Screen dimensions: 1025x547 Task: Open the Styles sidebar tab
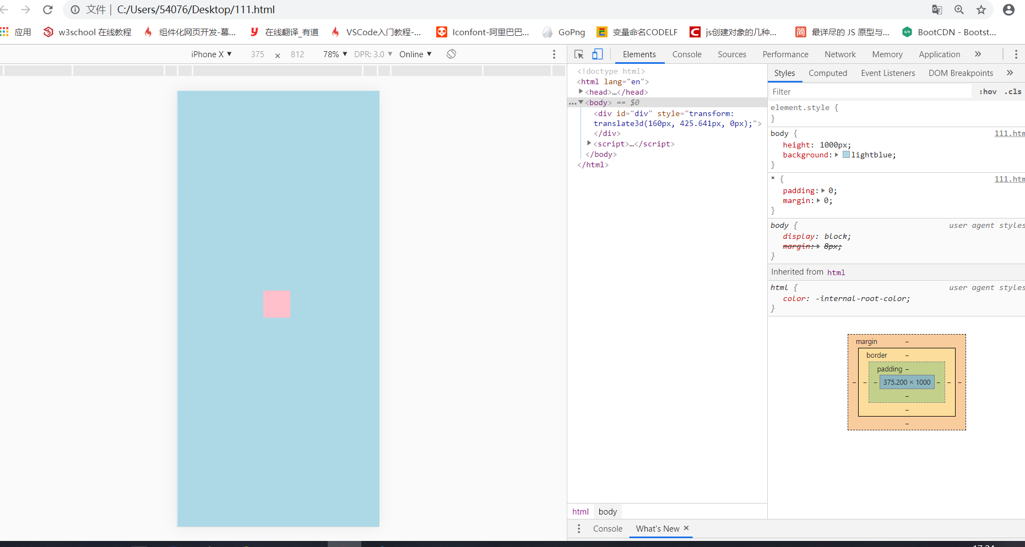point(784,73)
